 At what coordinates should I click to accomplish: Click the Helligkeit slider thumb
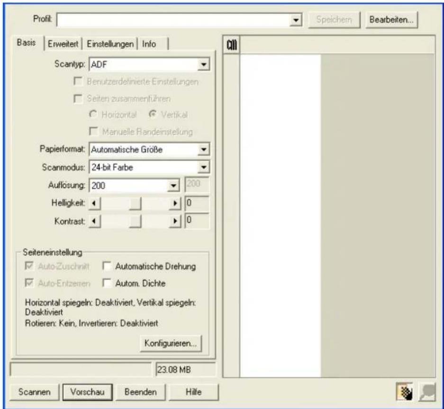[x=135, y=204]
